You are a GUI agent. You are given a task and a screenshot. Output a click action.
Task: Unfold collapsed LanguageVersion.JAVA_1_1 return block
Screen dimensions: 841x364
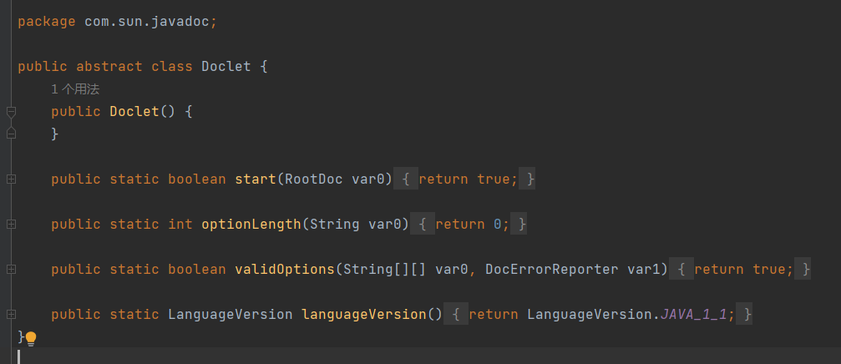pyautogui.click(x=601, y=314)
